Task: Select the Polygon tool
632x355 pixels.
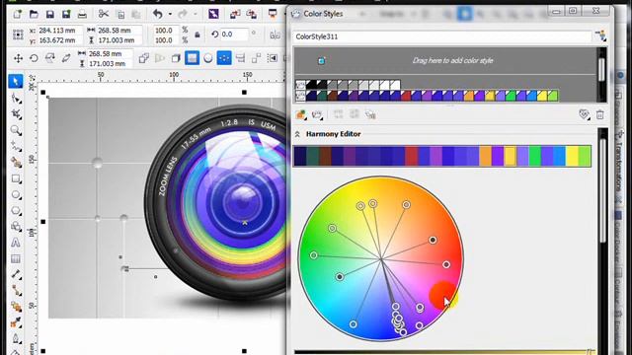Action: 16,210
